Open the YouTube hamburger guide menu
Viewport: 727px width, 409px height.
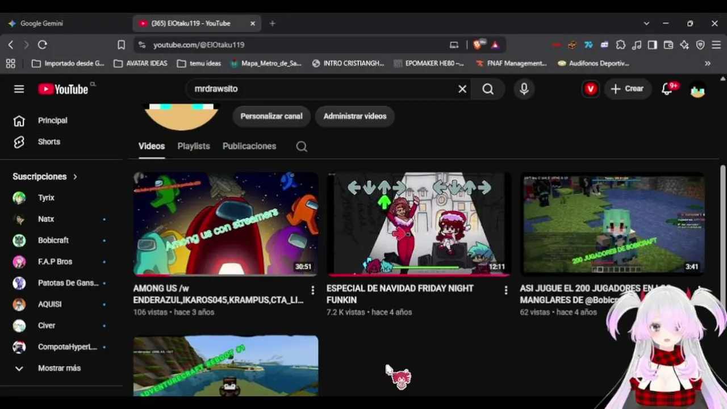pos(19,89)
